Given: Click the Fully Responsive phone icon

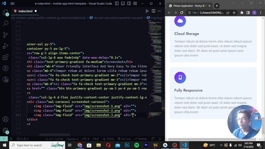Looking at the screenshot, I should pos(180,77).
